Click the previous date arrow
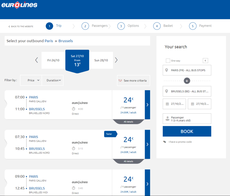 [36, 60]
